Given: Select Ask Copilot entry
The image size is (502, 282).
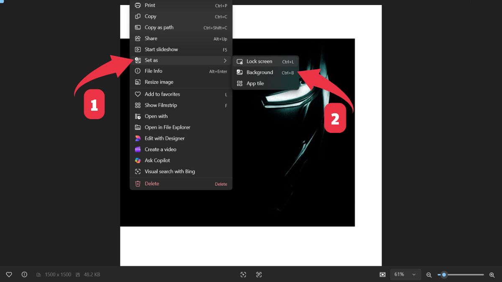Looking at the screenshot, I should [181, 160].
